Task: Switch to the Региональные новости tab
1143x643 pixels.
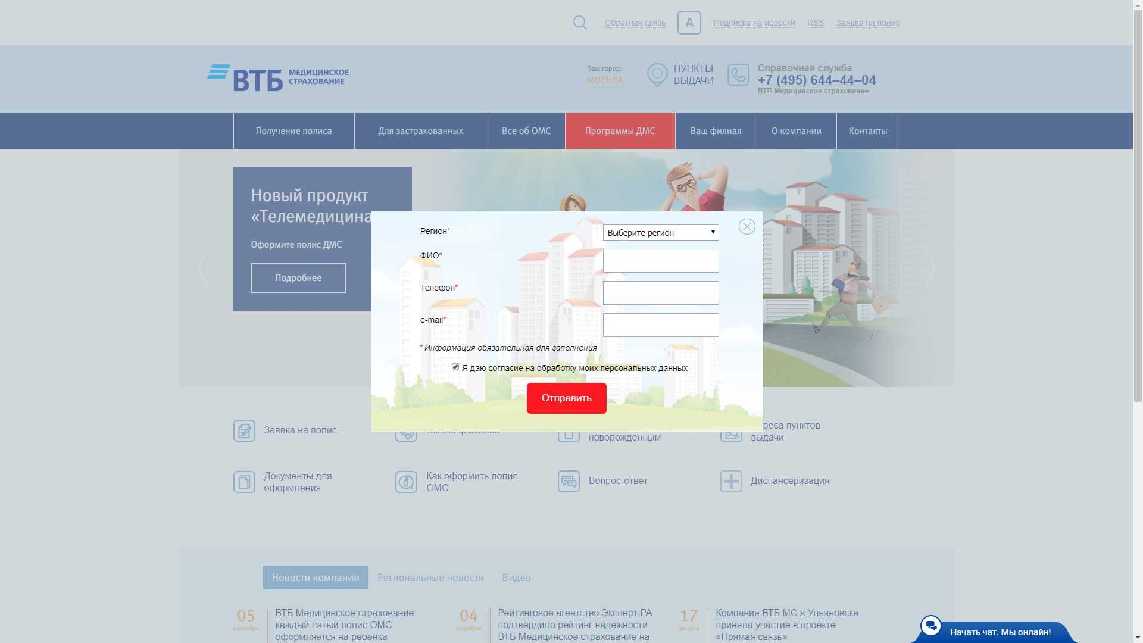Action: point(430,578)
